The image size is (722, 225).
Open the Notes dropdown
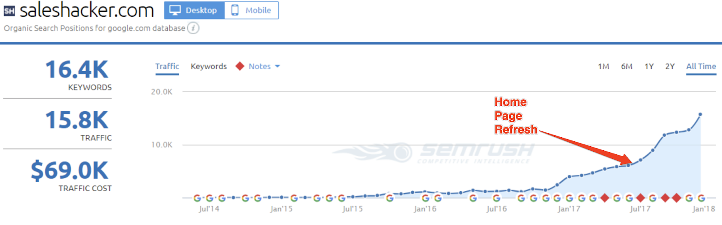click(260, 67)
